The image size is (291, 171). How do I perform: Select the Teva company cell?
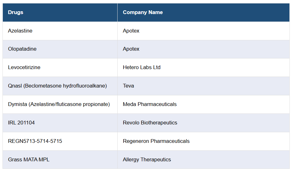(128, 86)
